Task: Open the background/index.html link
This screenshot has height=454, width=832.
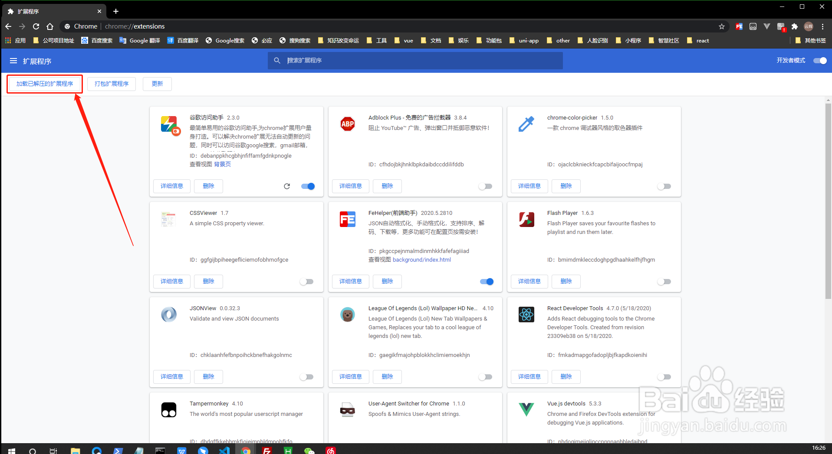Action: [x=422, y=260]
